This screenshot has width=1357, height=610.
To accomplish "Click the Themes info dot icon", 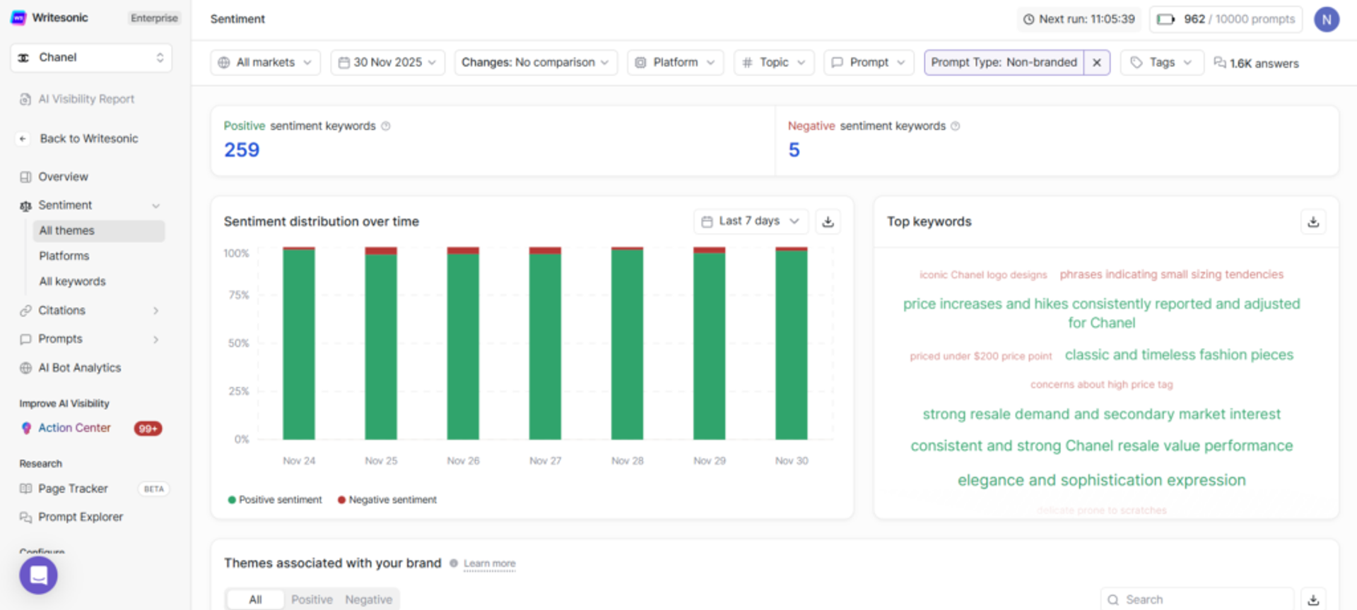I will pos(454,563).
